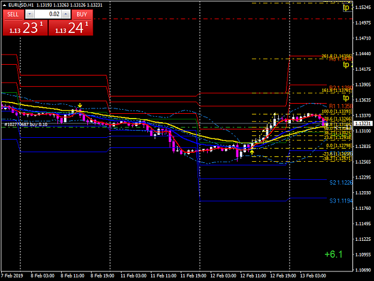Click the S2 1.1226 pivot label
Viewport: 374px width, 281px height.
[x=341, y=183]
